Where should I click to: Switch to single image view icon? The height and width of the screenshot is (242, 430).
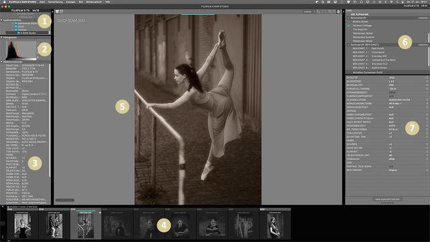[57, 11]
